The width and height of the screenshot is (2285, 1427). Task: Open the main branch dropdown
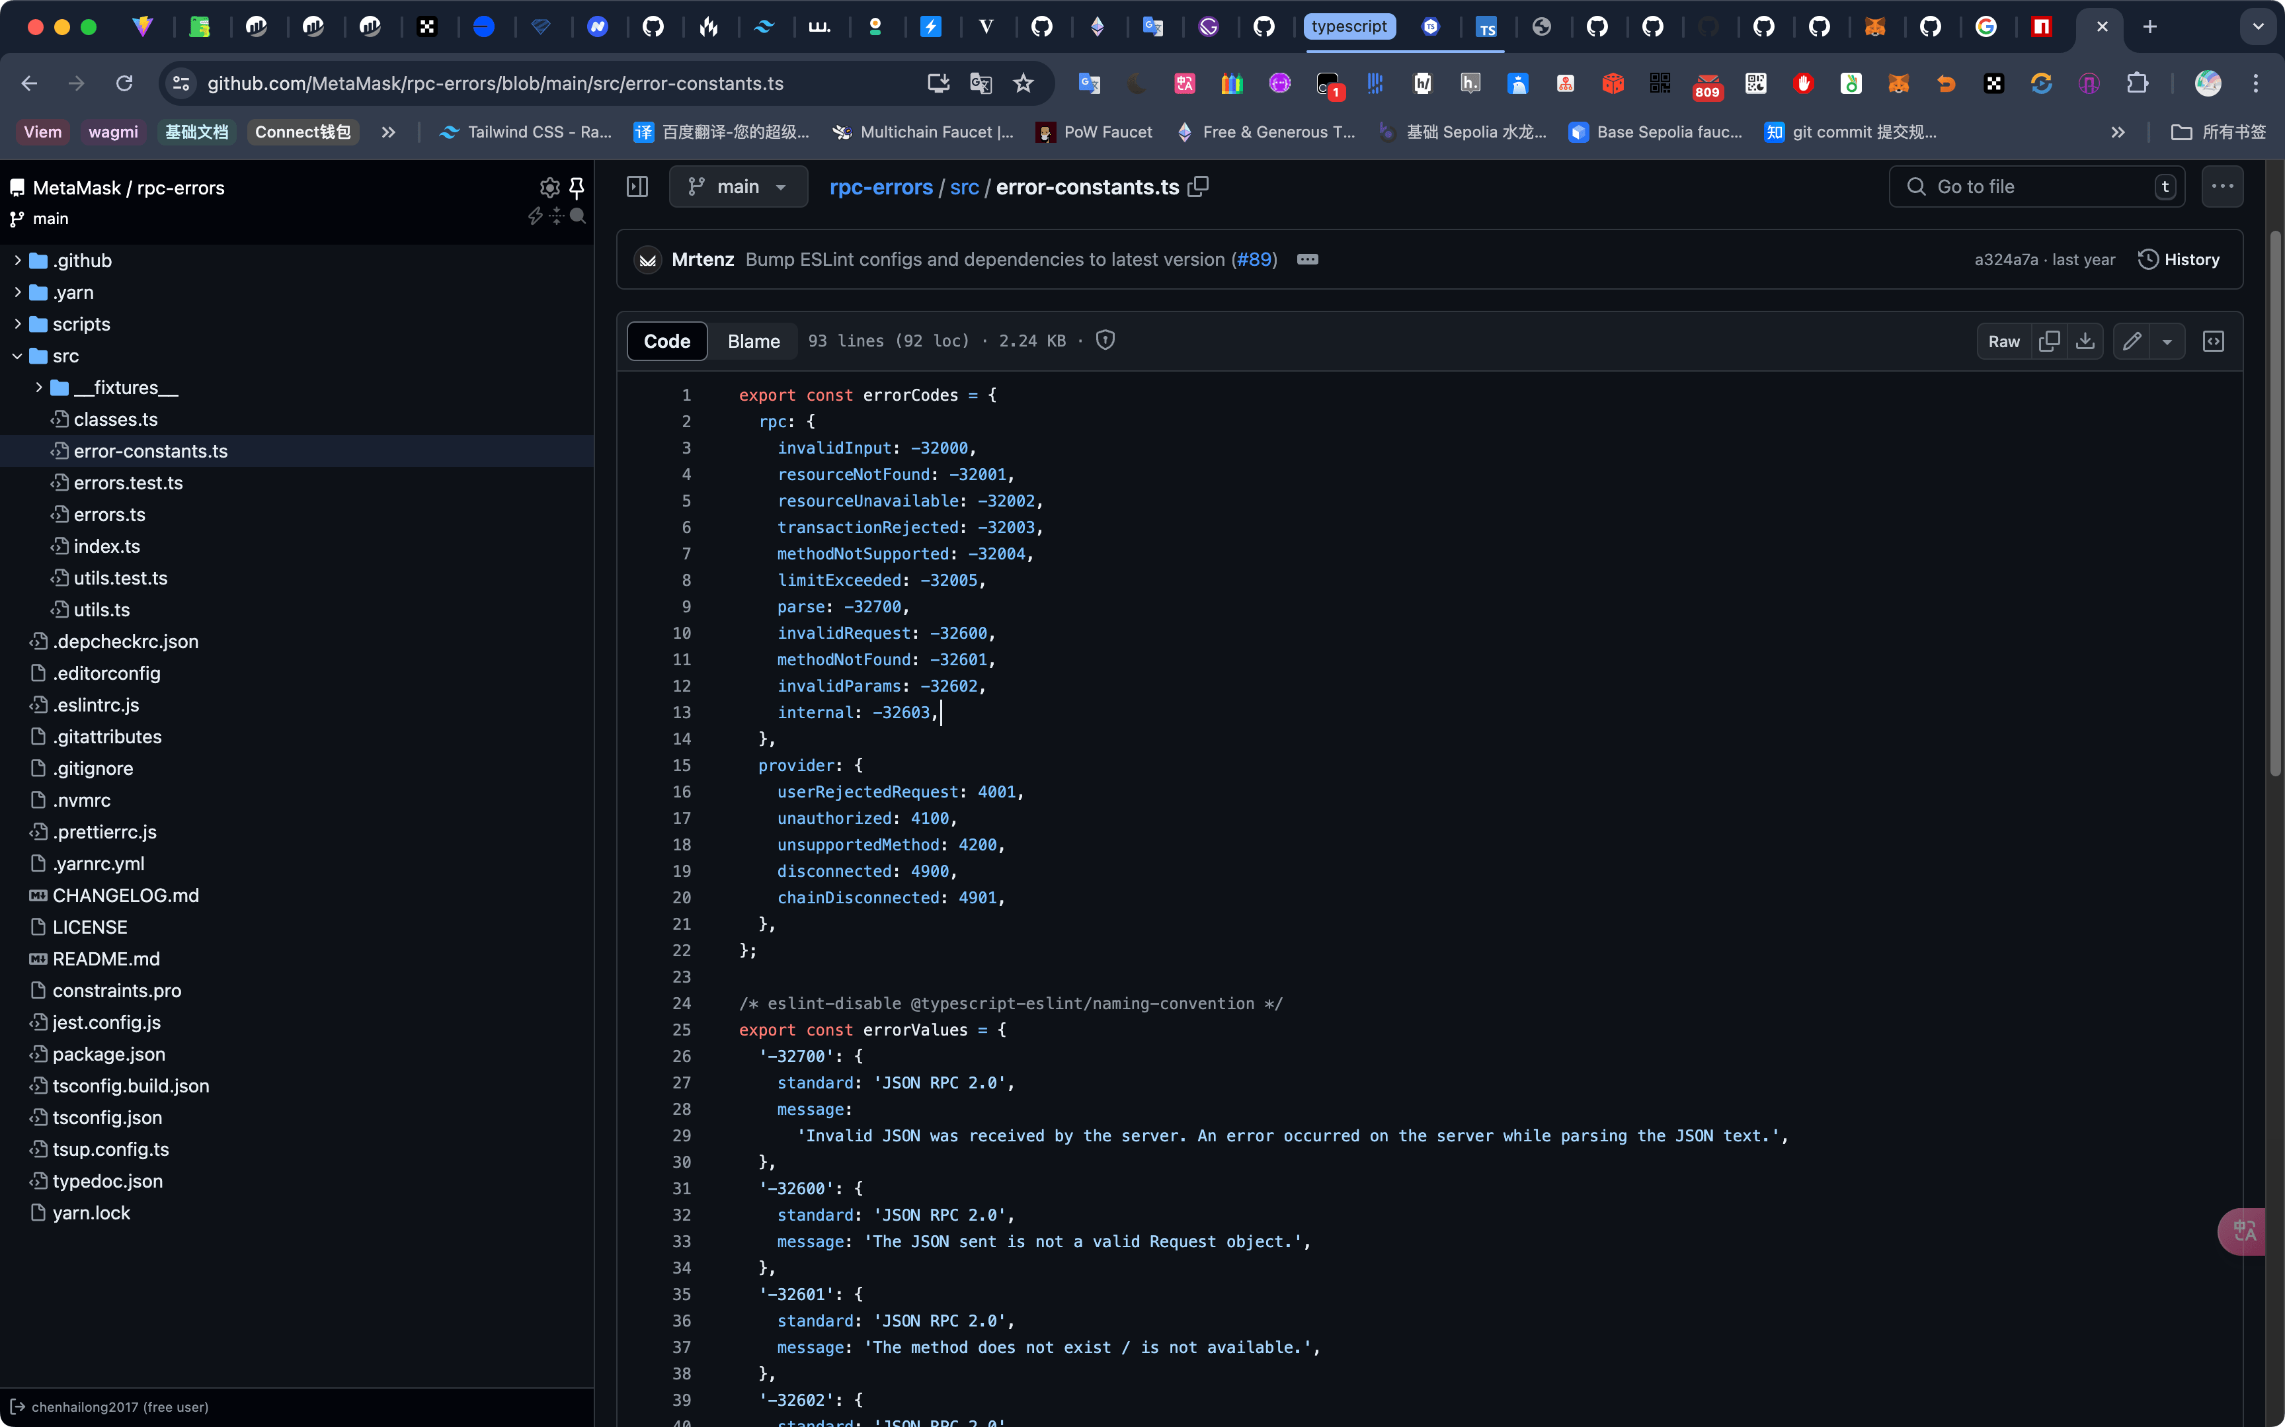tap(738, 187)
